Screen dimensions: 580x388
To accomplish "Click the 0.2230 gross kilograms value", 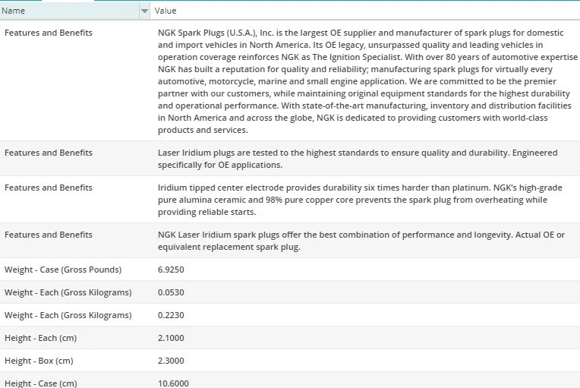I will pyautogui.click(x=171, y=315).
